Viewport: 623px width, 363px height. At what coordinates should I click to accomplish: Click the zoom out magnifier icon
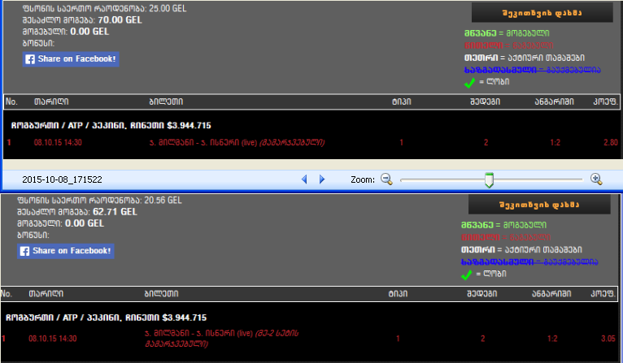386,179
